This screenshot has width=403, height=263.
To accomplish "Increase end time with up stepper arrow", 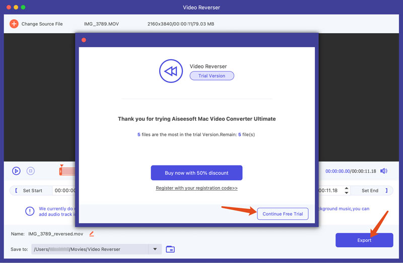I will point(347,189).
